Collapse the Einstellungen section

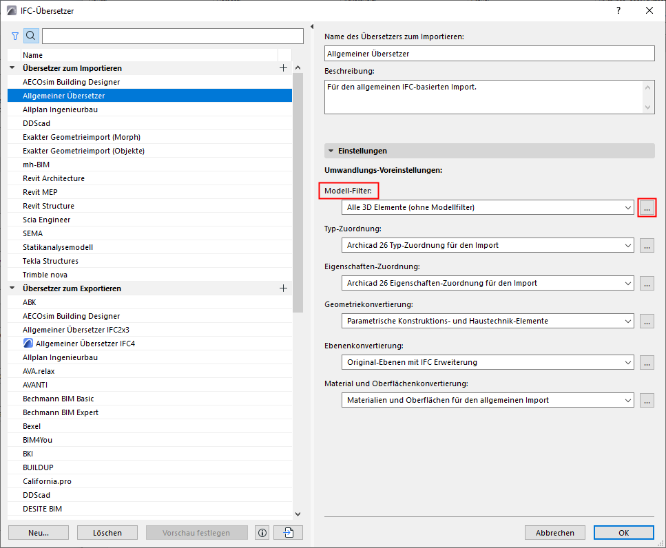click(x=331, y=151)
